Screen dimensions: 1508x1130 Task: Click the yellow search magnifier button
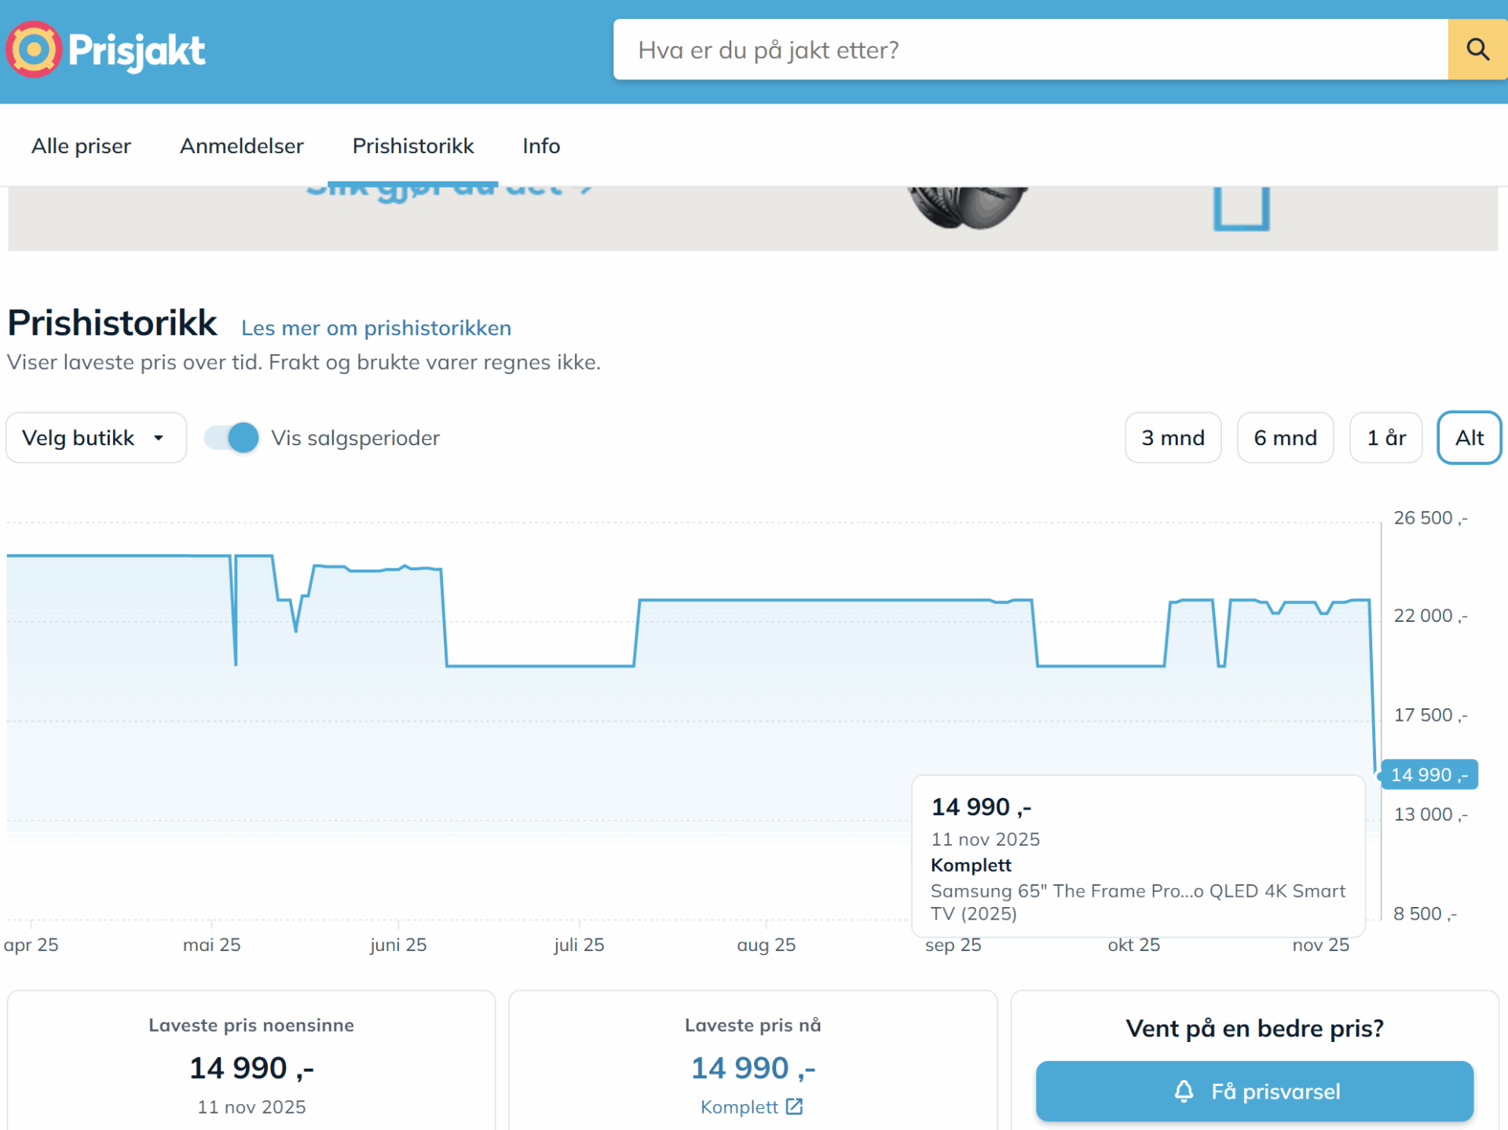(x=1477, y=49)
